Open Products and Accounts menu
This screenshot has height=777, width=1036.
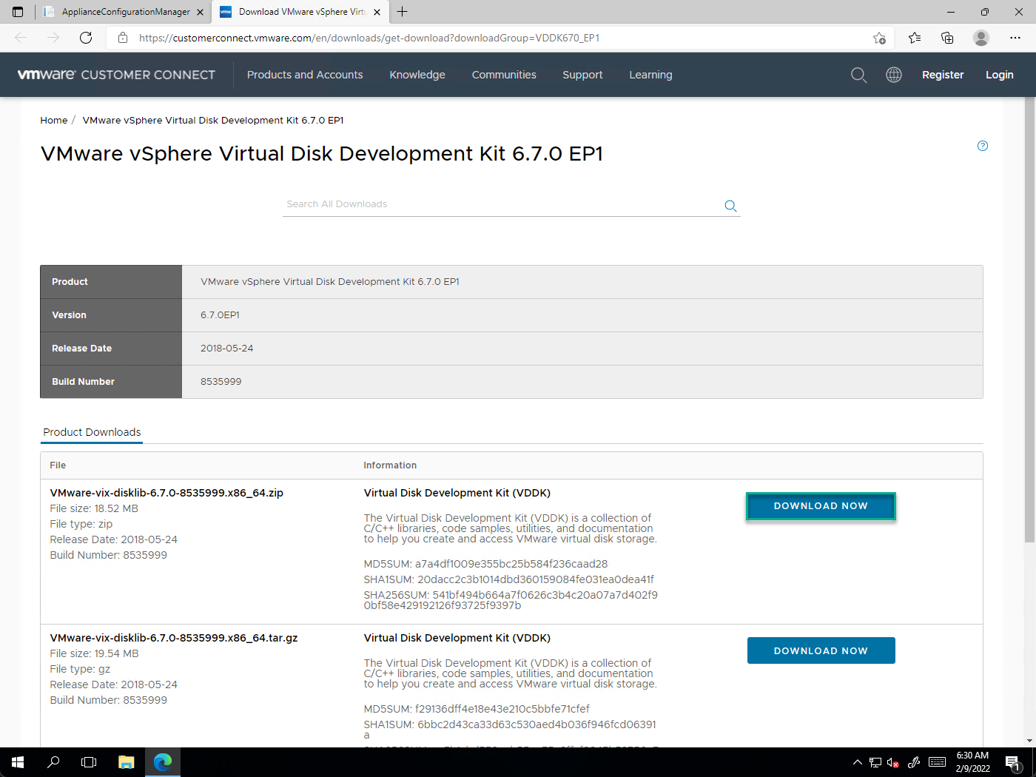point(305,75)
